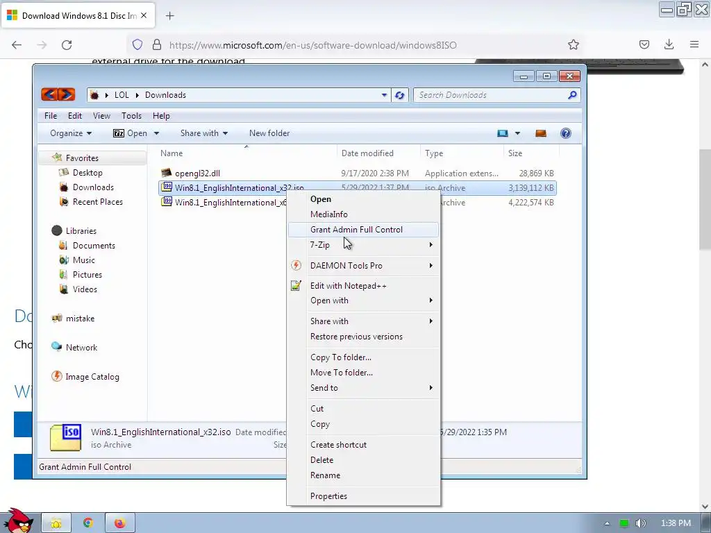
Task: Click the Angry Birds start button
Action: coord(17,521)
